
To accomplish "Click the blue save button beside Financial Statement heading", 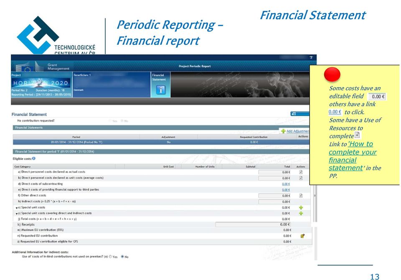I will [300, 114].
